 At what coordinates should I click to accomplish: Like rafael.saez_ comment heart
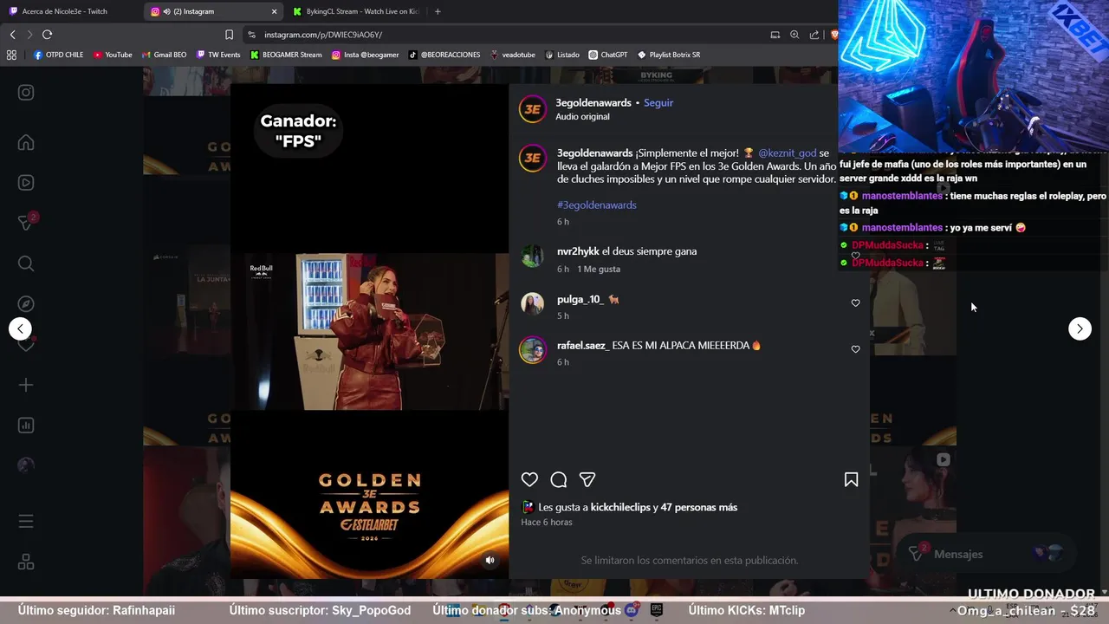tap(855, 349)
